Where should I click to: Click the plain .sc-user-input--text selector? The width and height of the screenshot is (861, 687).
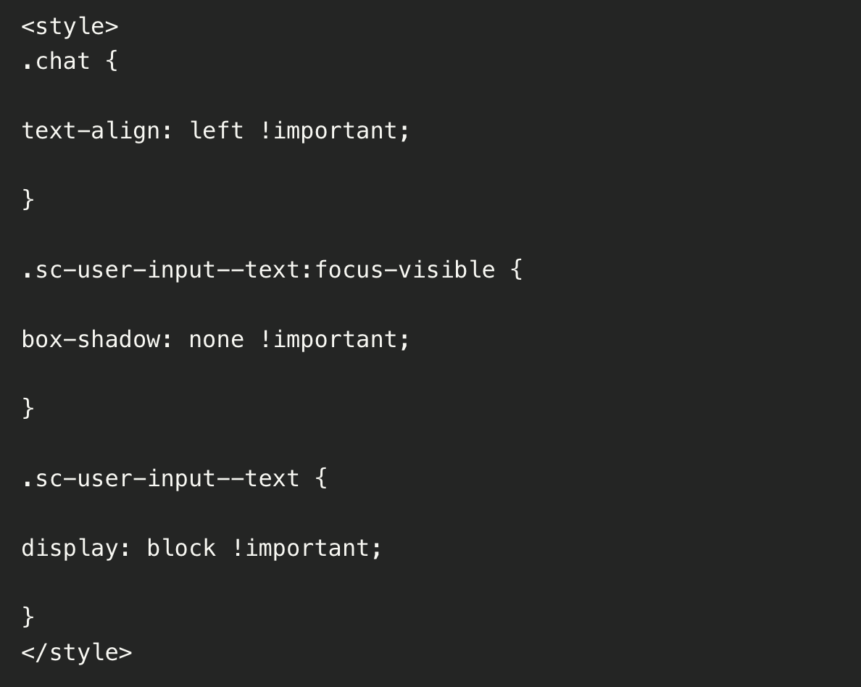click(x=160, y=478)
